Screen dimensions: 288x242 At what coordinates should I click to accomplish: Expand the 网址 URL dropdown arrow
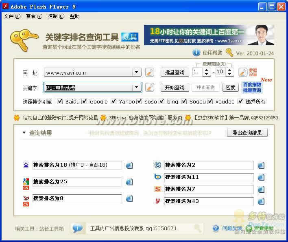(137, 72)
